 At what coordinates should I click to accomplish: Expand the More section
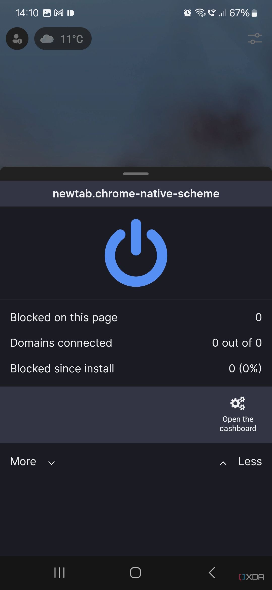click(x=23, y=461)
